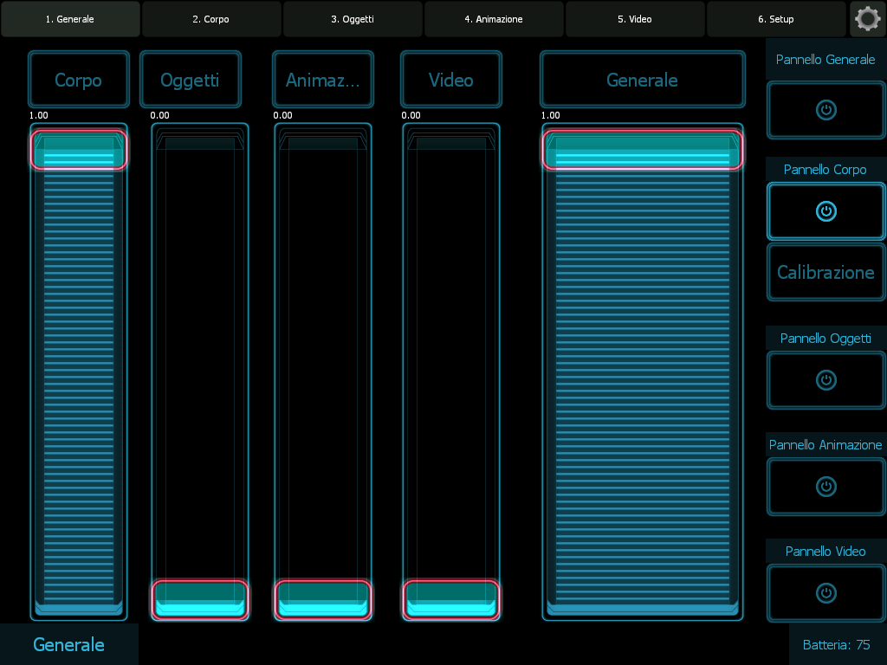Image resolution: width=887 pixels, height=665 pixels.
Task: Go to the 6. Setup tab
Action: click(x=776, y=19)
